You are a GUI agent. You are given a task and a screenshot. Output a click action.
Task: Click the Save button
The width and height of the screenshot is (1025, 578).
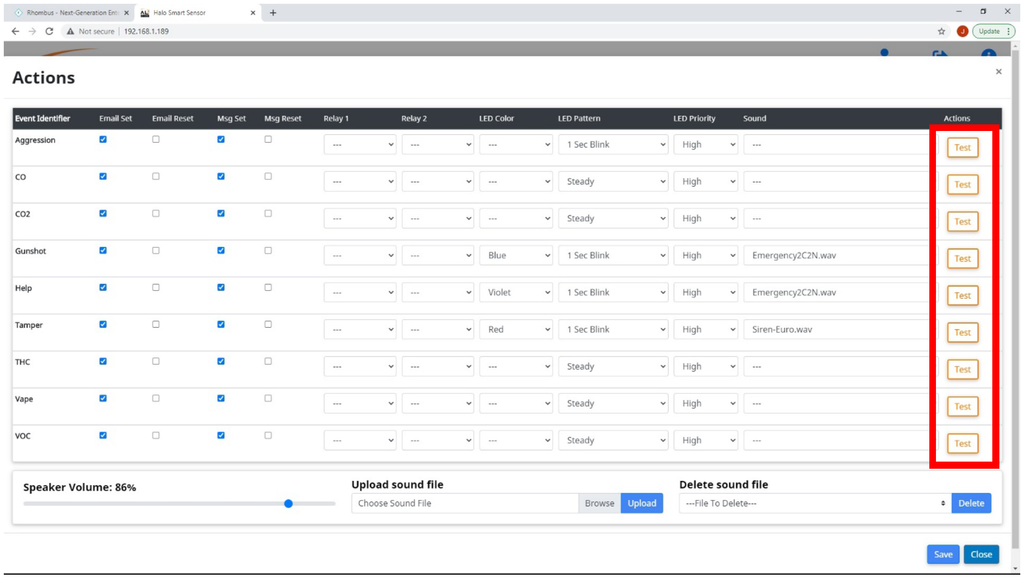tap(943, 554)
